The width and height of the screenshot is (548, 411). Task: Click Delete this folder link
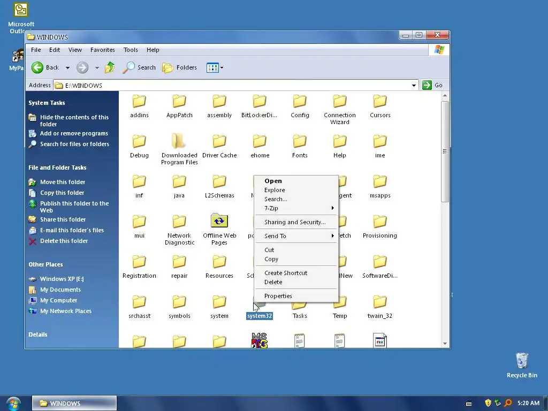point(64,241)
